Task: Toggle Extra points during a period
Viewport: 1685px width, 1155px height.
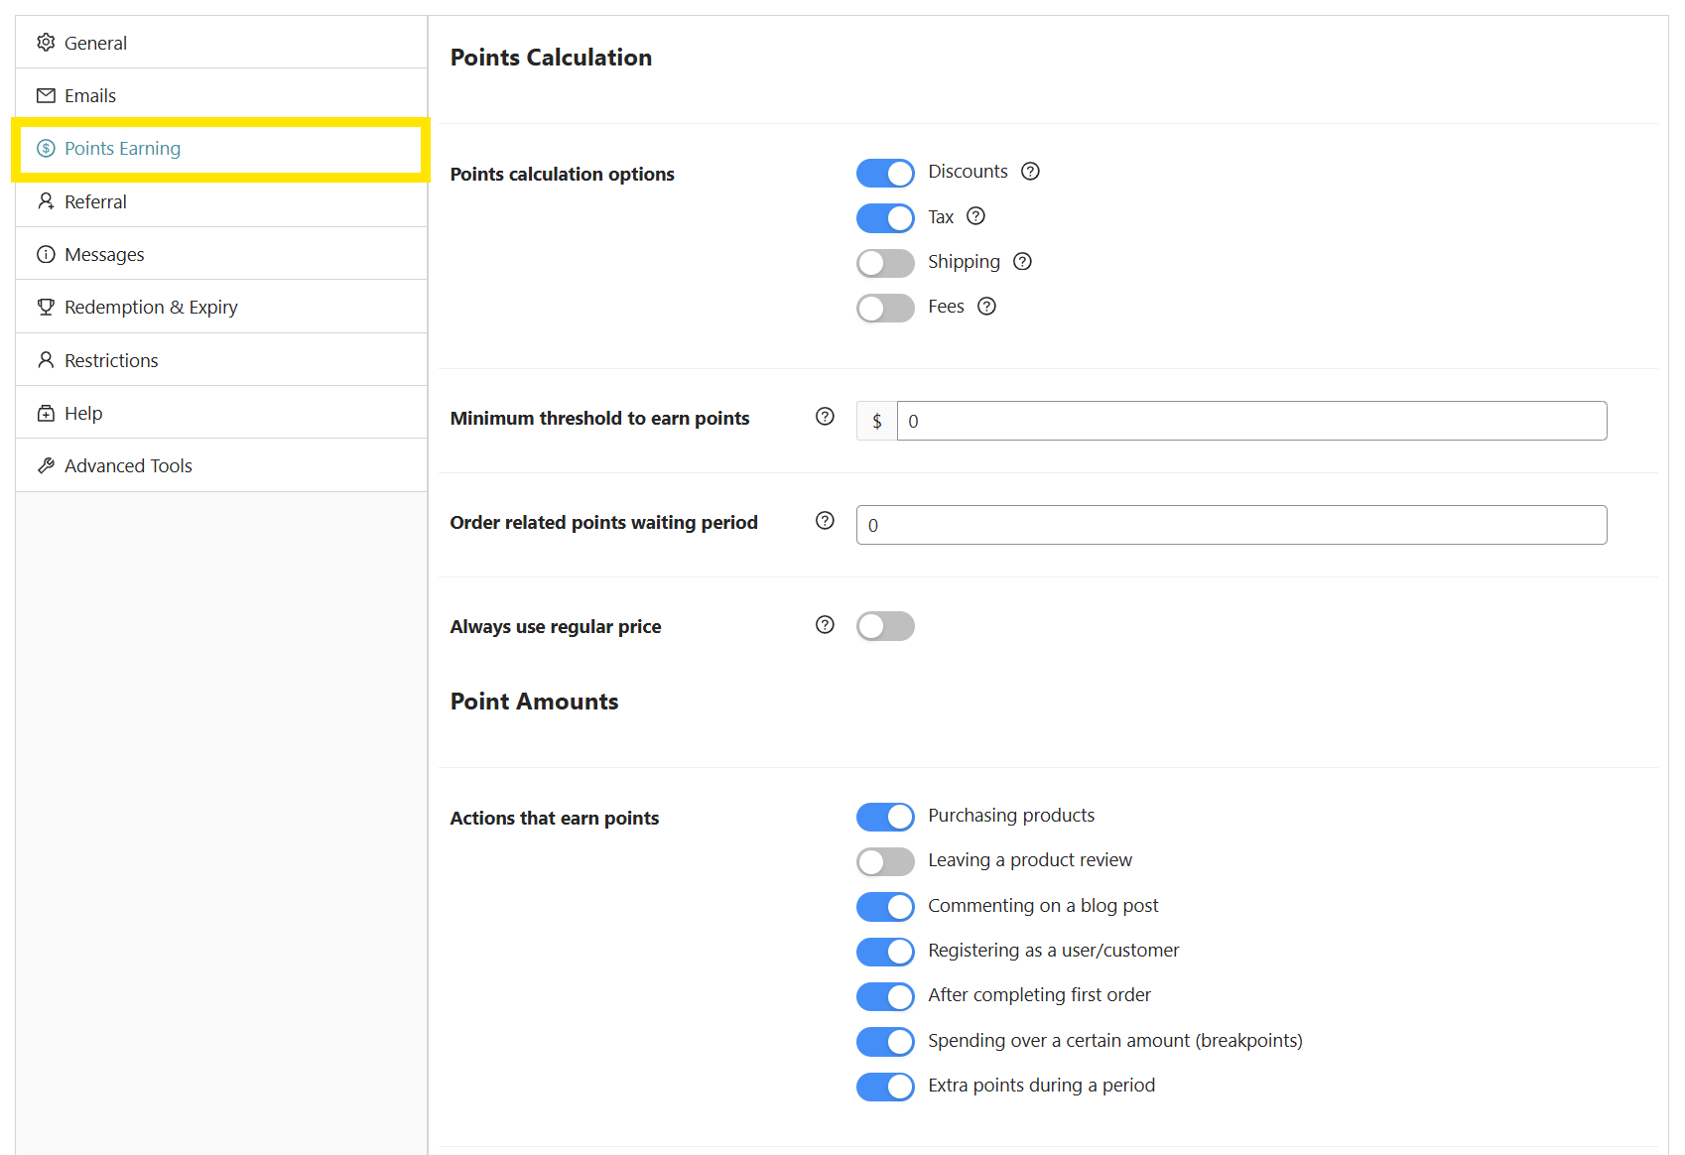Action: pyautogui.click(x=885, y=1087)
